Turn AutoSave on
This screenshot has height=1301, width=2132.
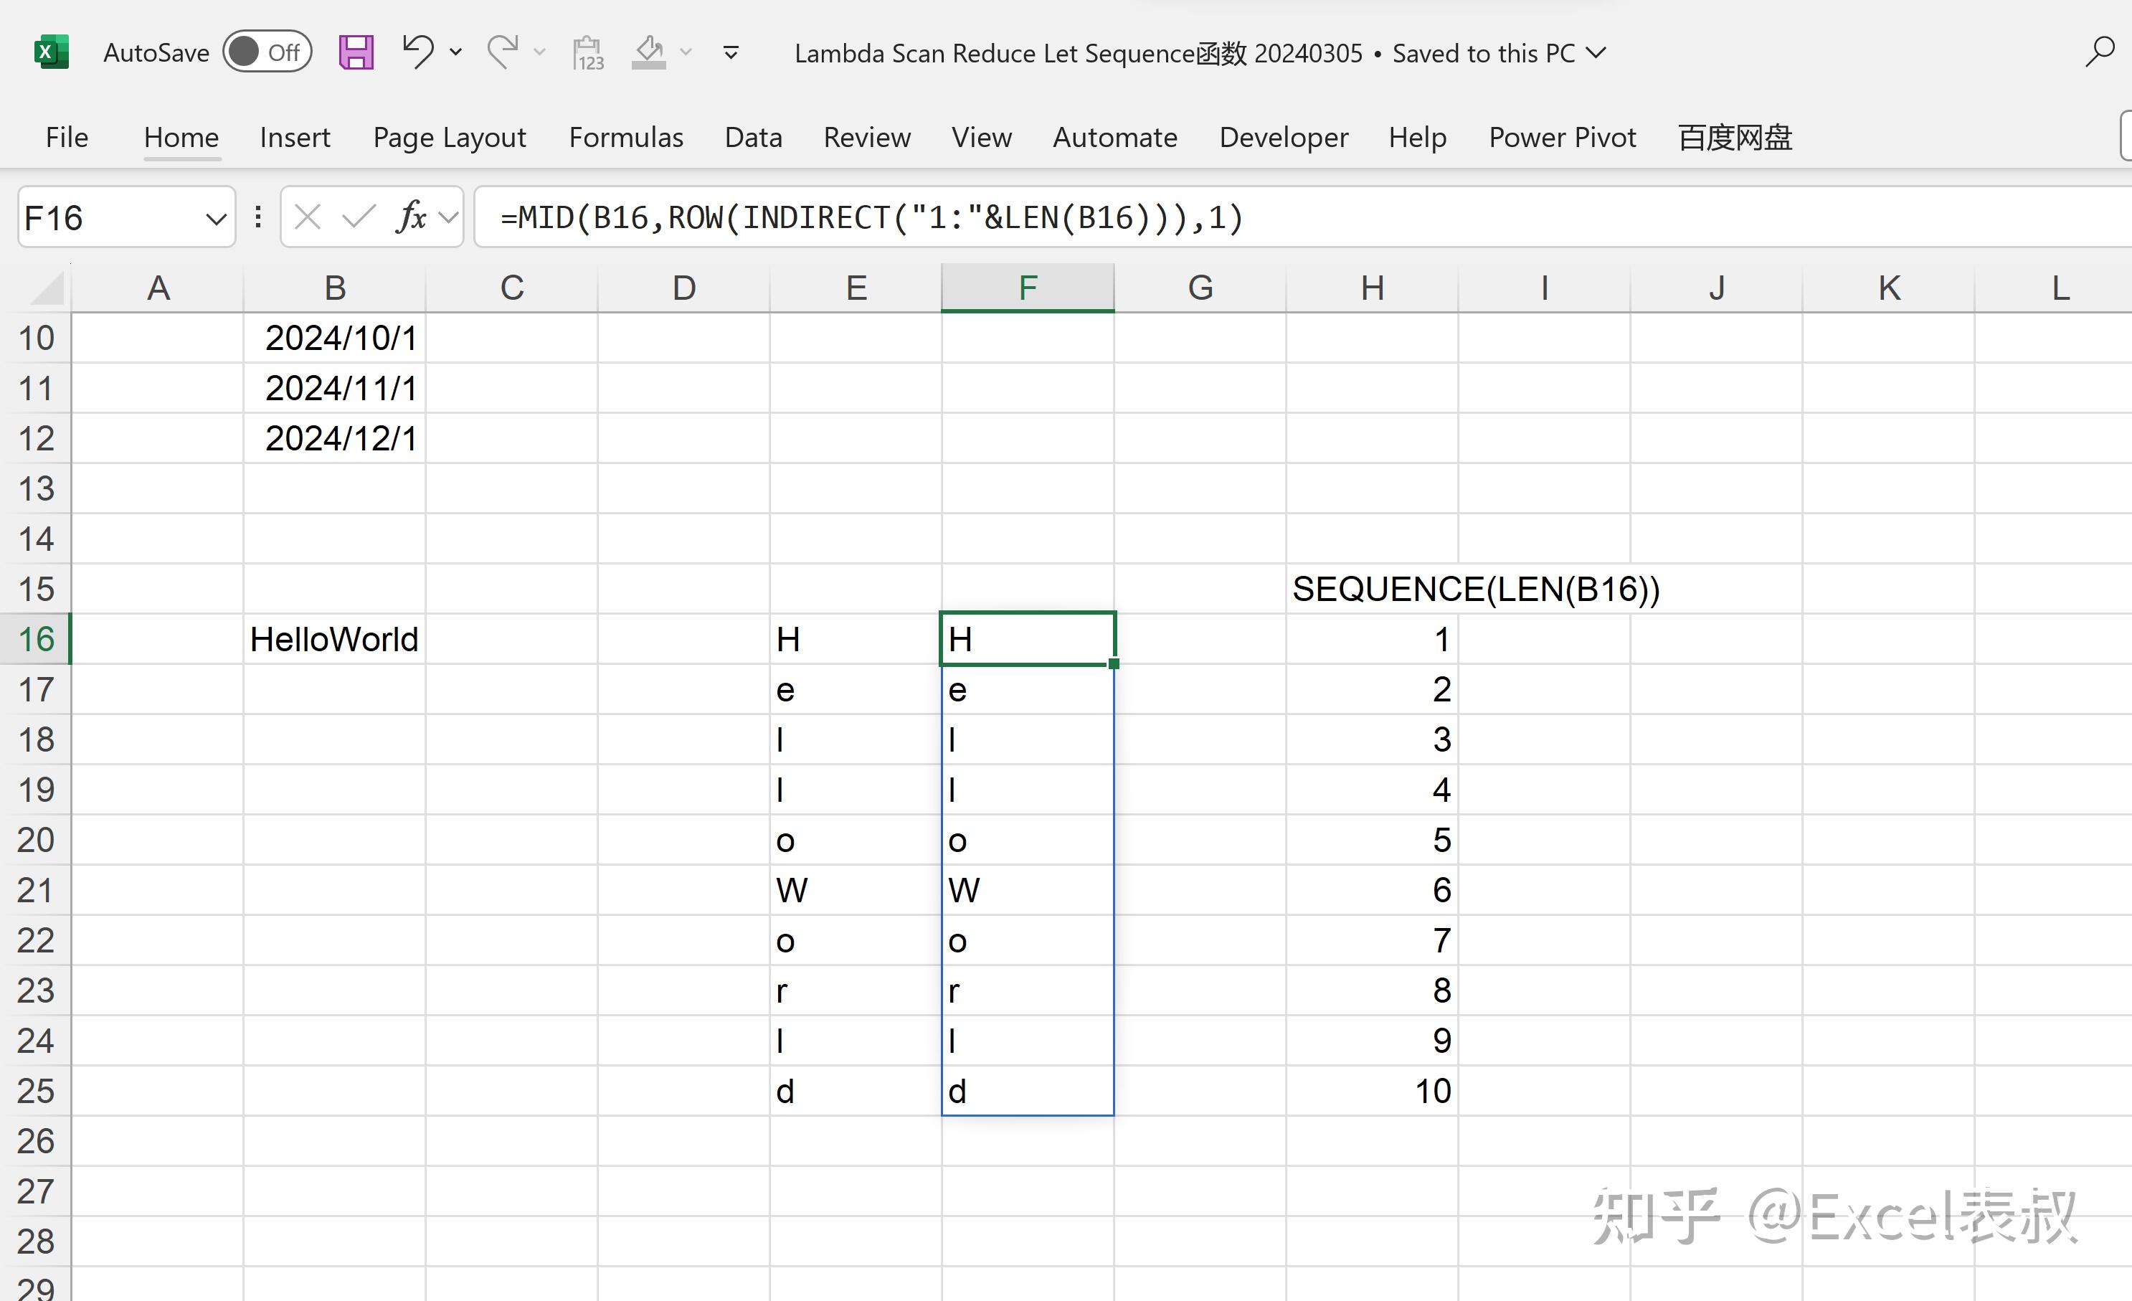[265, 52]
